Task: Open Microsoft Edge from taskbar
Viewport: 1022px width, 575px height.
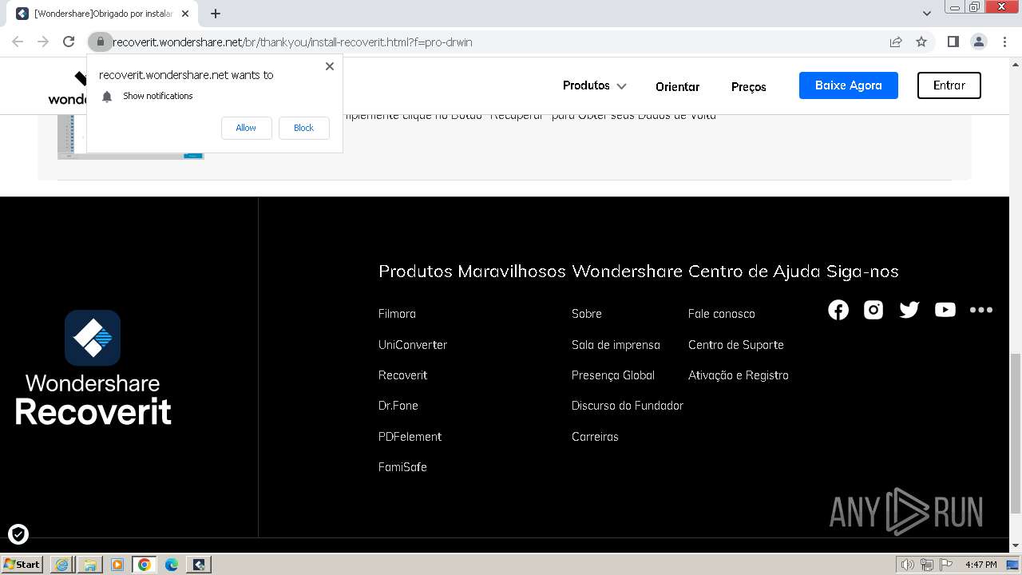Action: tap(172, 565)
